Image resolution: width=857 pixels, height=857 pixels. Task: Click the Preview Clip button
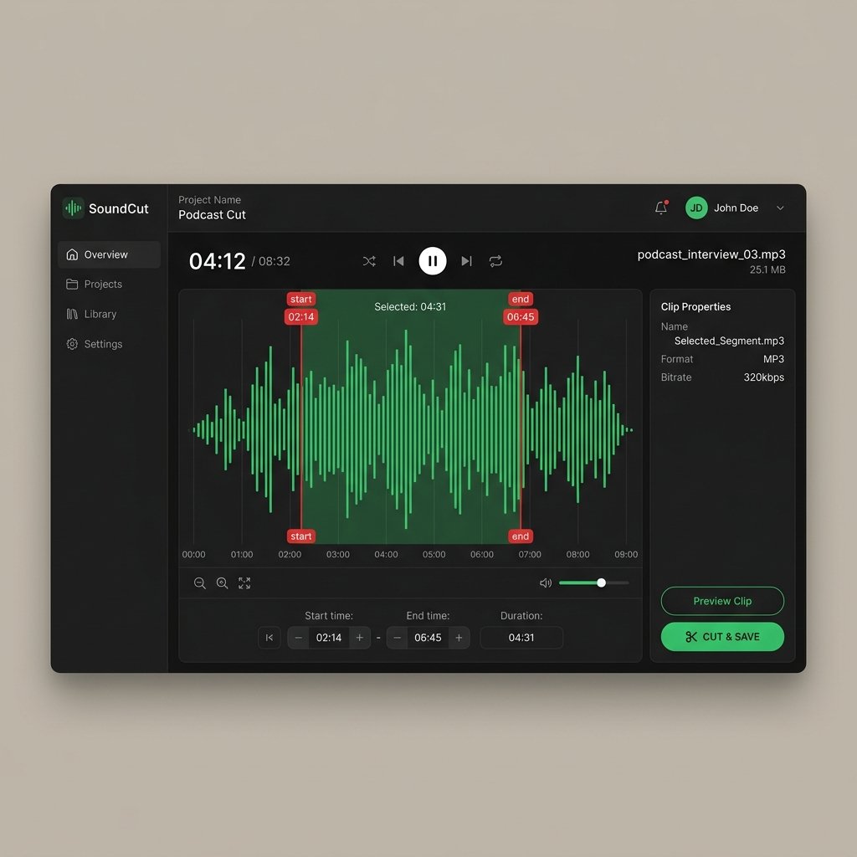pos(722,601)
